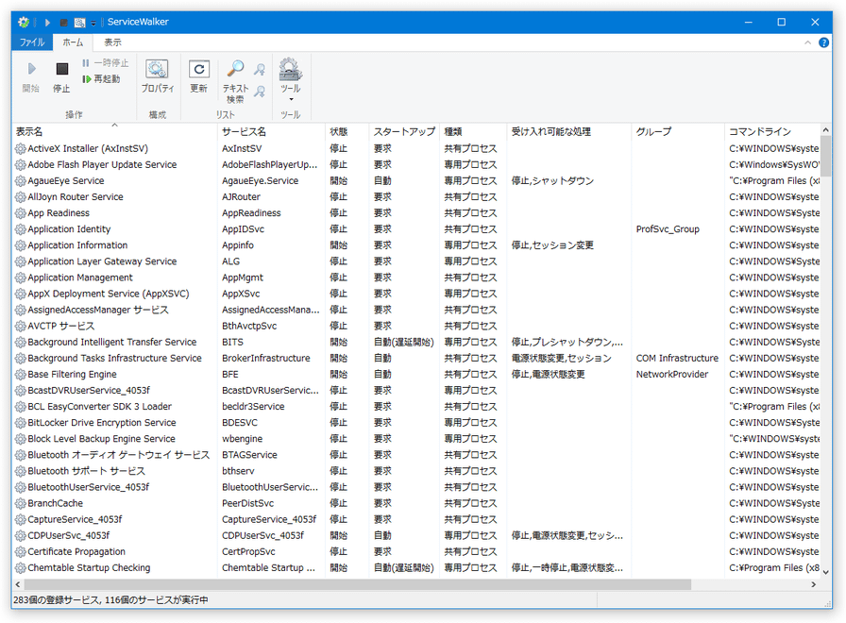This screenshot has height=623, width=846.
Task: Click the gear icon beside Adobe Flash Player Update Service
Action: pyautogui.click(x=21, y=165)
